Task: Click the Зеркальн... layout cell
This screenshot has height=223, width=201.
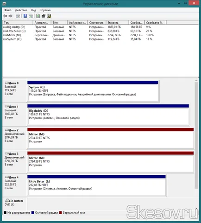Action: [42, 35]
